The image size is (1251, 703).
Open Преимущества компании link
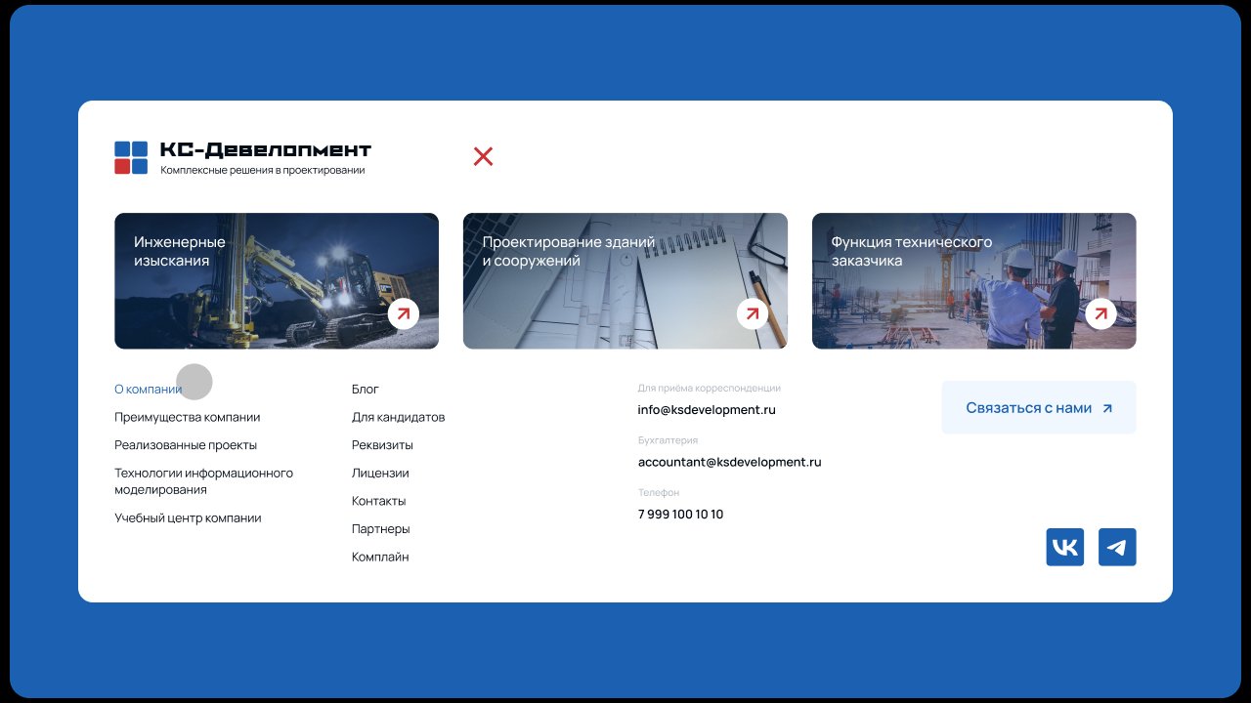point(188,417)
